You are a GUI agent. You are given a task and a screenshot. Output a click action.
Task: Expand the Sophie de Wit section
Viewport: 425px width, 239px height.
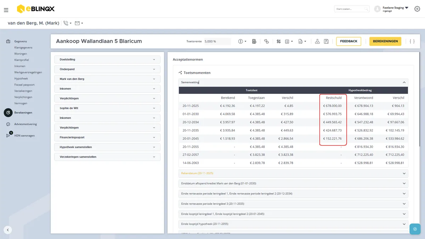(107, 108)
